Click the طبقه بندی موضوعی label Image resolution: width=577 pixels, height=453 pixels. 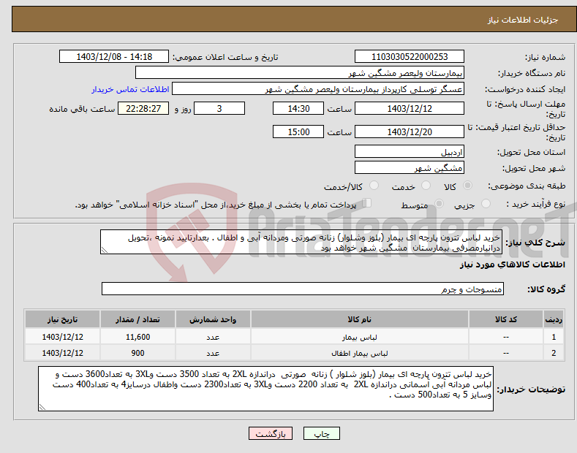[x=527, y=186]
